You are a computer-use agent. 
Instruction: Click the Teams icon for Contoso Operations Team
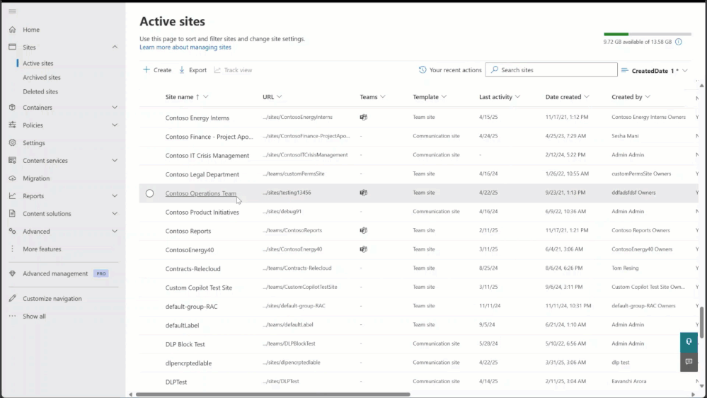(364, 193)
